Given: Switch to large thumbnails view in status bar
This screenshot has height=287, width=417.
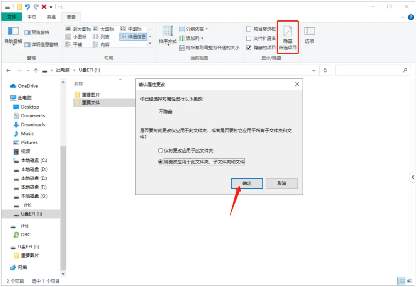Looking at the screenshot, I should click(410, 281).
